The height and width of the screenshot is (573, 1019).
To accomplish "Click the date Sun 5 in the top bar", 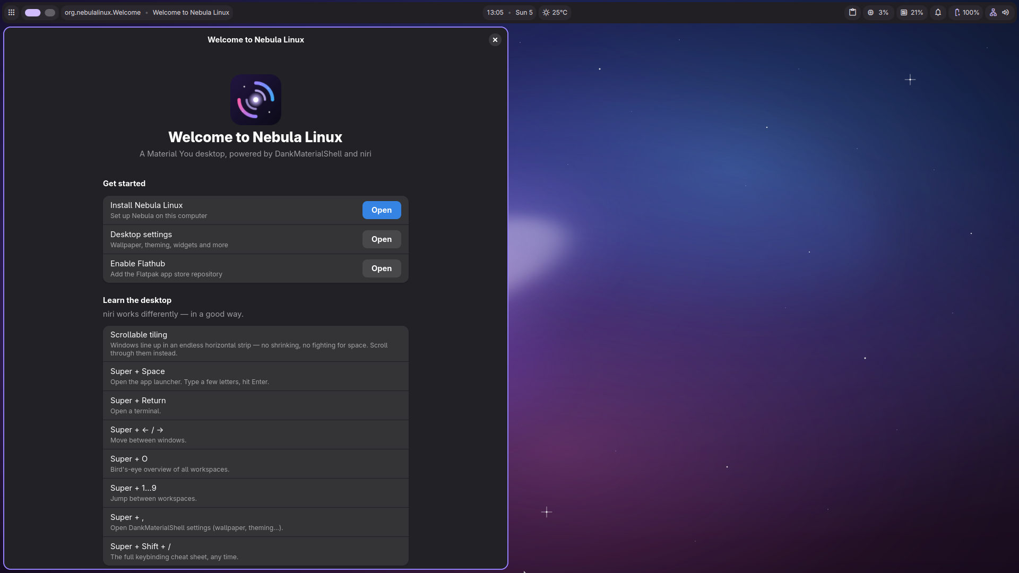I will click(x=524, y=12).
